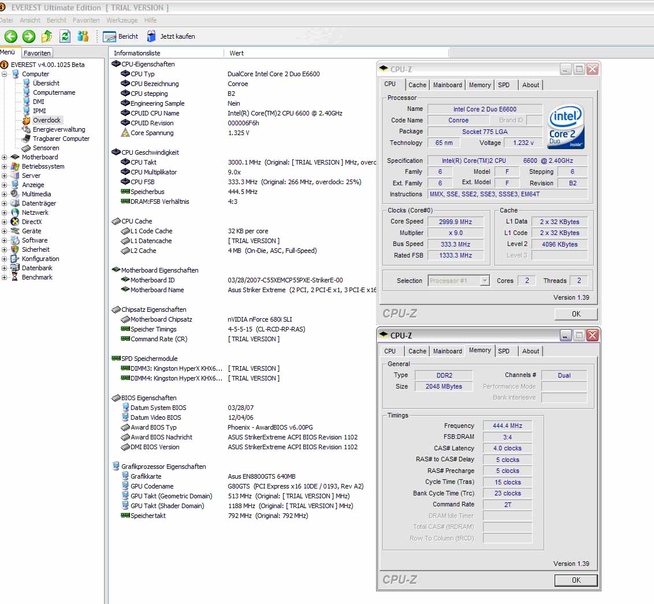
Task: Expand the Anzeige tree node
Action: [4, 185]
